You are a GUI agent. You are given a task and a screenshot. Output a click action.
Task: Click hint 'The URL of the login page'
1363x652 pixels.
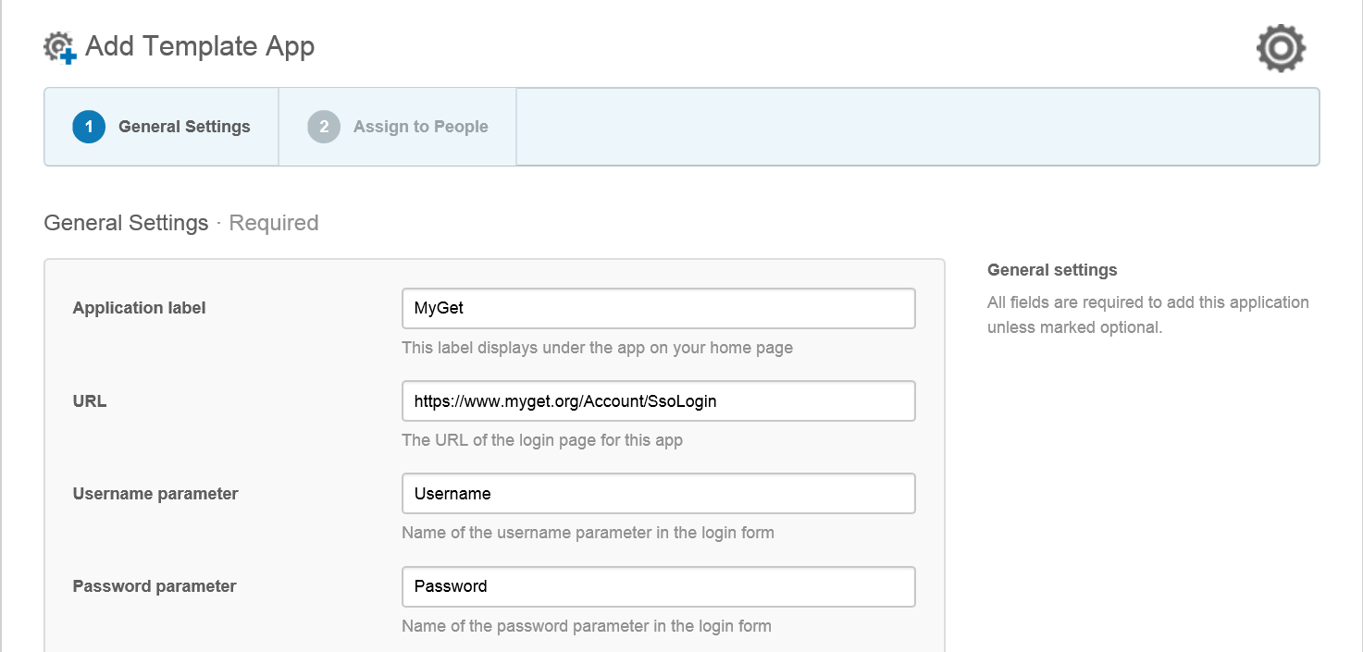click(x=542, y=440)
